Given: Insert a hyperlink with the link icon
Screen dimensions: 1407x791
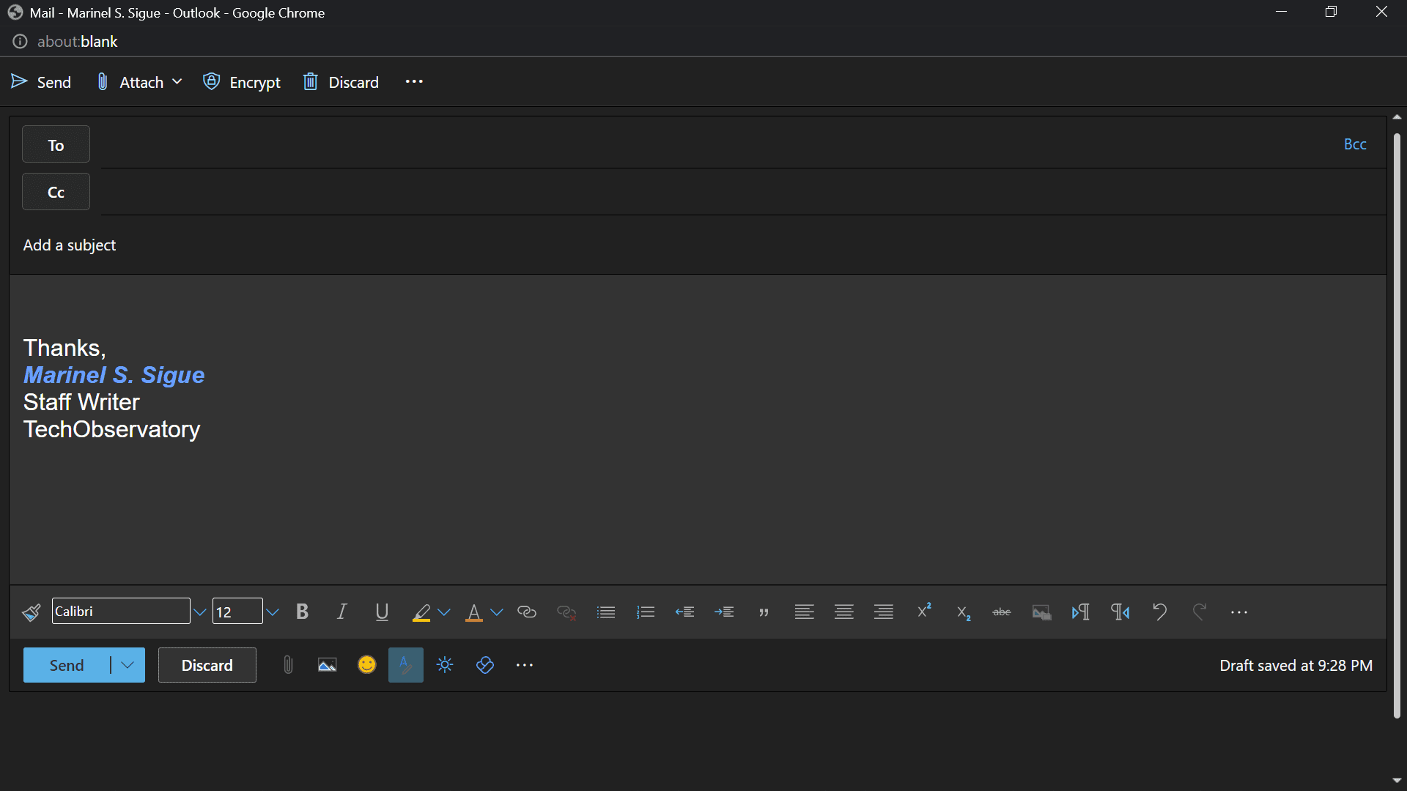Looking at the screenshot, I should [x=526, y=612].
